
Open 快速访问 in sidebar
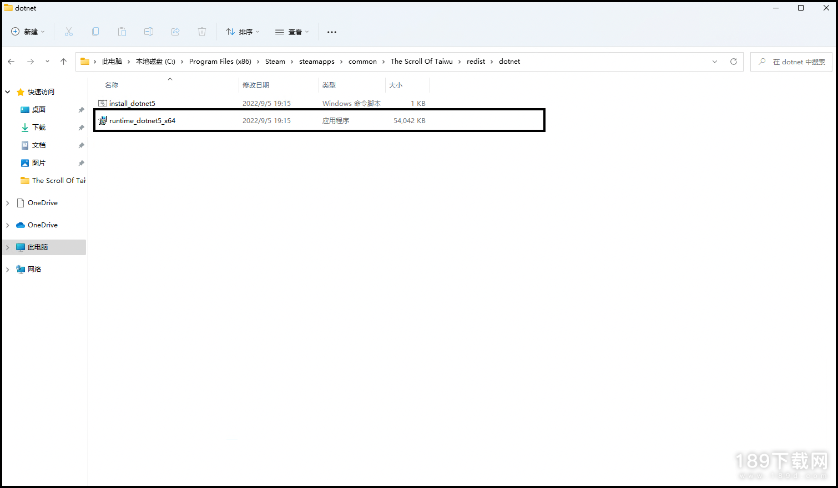[x=41, y=92]
